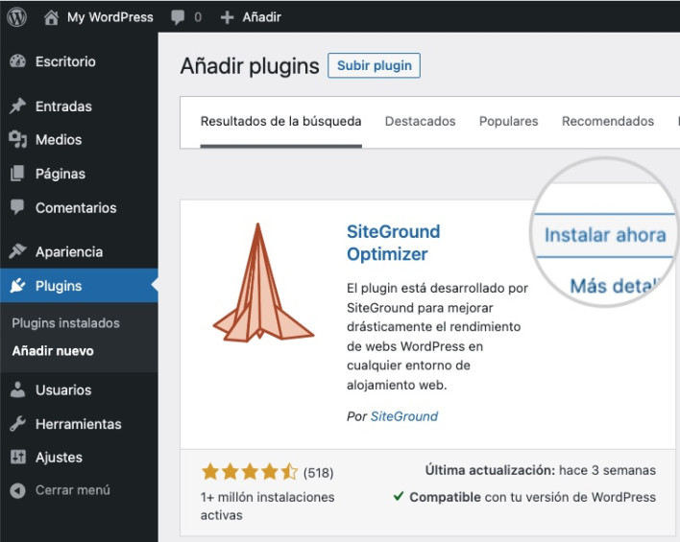
Task: Open Usuarios in the sidebar
Action: [x=63, y=389]
